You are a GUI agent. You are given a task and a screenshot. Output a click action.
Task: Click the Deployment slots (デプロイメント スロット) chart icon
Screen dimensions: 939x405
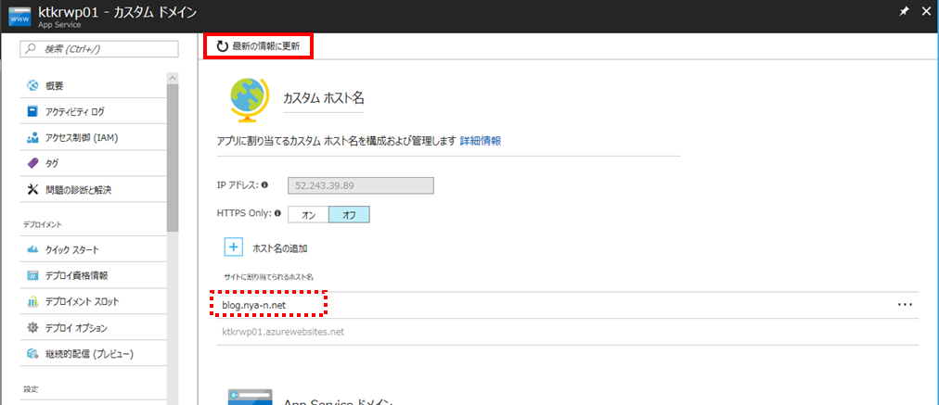click(32, 301)
